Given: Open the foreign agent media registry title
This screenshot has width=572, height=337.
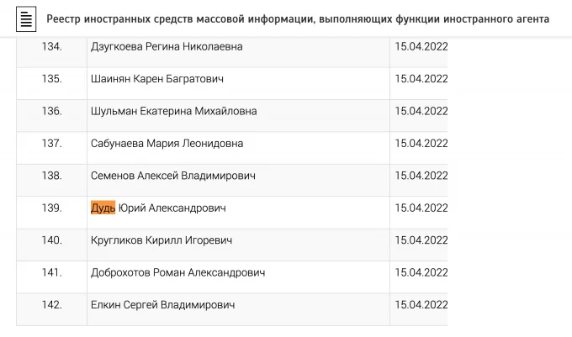Looking at the screenshot, I should tap(298, 19).
